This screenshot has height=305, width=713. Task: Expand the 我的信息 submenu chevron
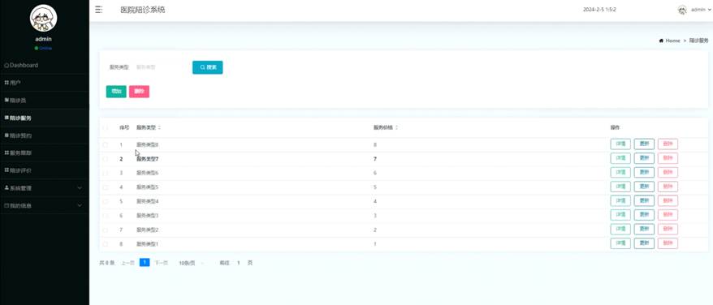(80, 205)
